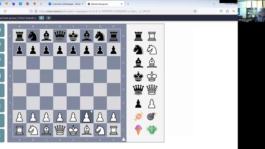Open the tracking protection shield icon
The height and width of the screenshot is (149, 265).
[31, 11]
